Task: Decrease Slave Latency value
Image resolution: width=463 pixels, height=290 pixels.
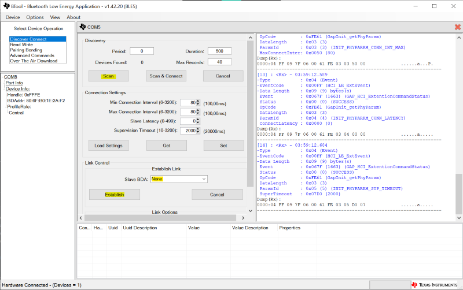Action: click(198, 122)
